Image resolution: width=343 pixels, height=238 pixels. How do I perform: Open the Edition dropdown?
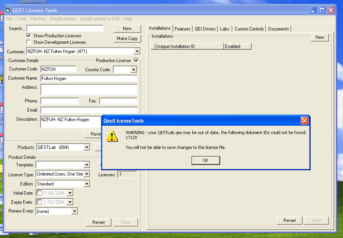click(87, 184)
